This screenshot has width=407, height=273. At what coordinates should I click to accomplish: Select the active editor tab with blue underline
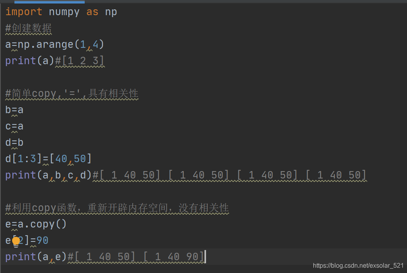(50, 2)
